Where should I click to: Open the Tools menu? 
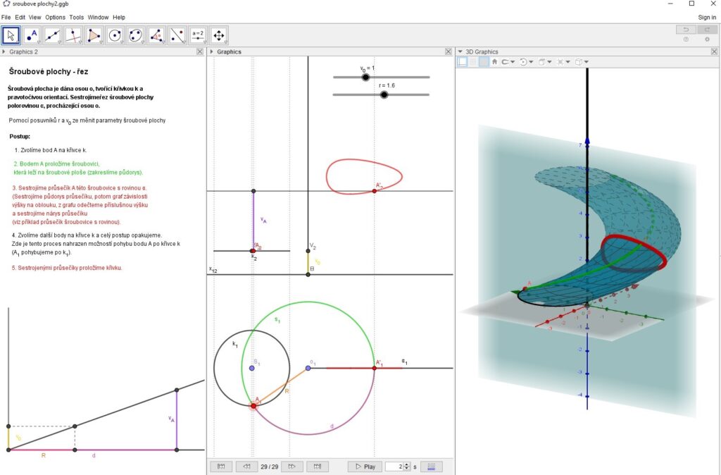77,17
